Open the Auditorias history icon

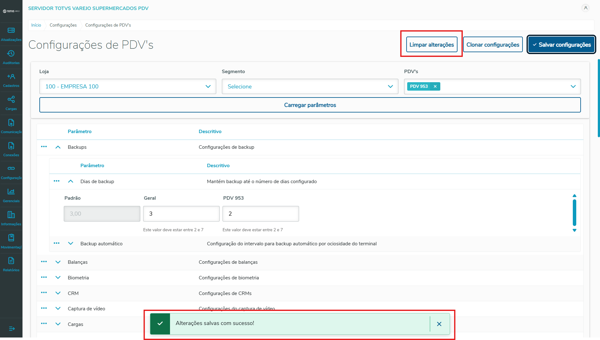(x=11, y=53)
